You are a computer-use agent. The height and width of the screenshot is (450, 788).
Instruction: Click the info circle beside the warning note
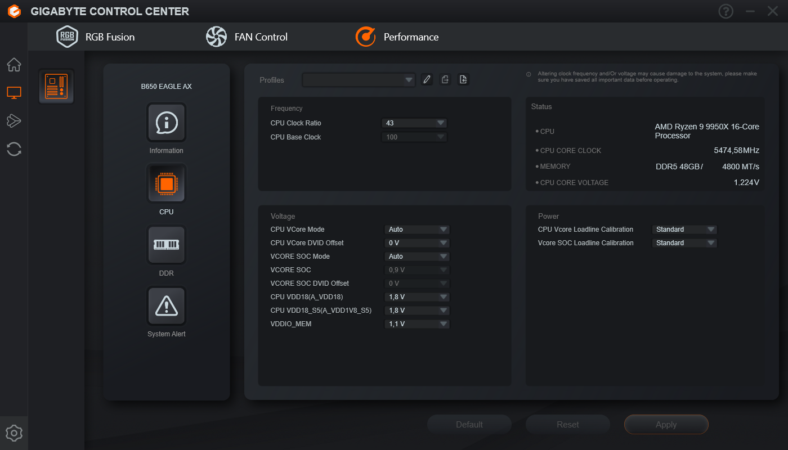pos(529,74)
